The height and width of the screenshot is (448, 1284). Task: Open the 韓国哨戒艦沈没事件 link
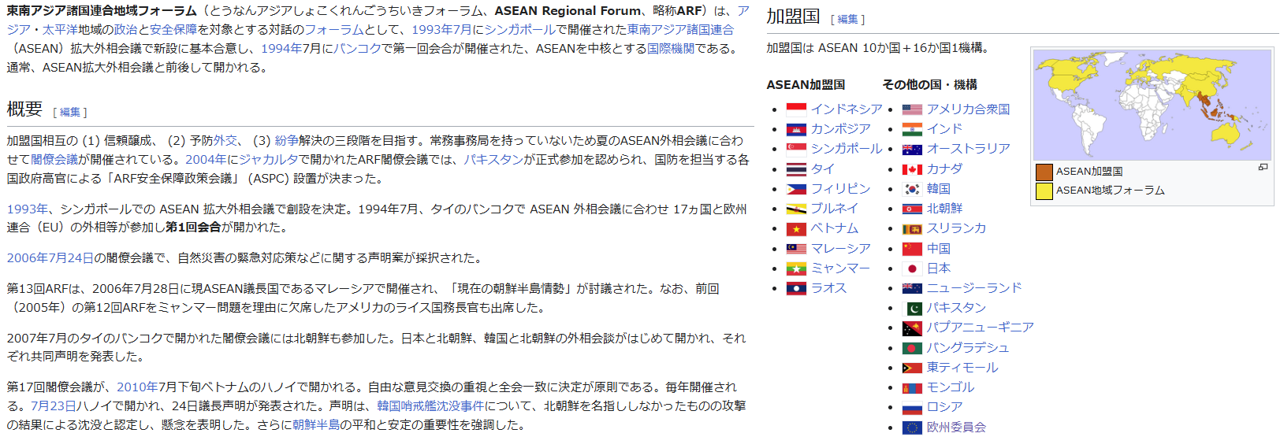tap(430, 405)
